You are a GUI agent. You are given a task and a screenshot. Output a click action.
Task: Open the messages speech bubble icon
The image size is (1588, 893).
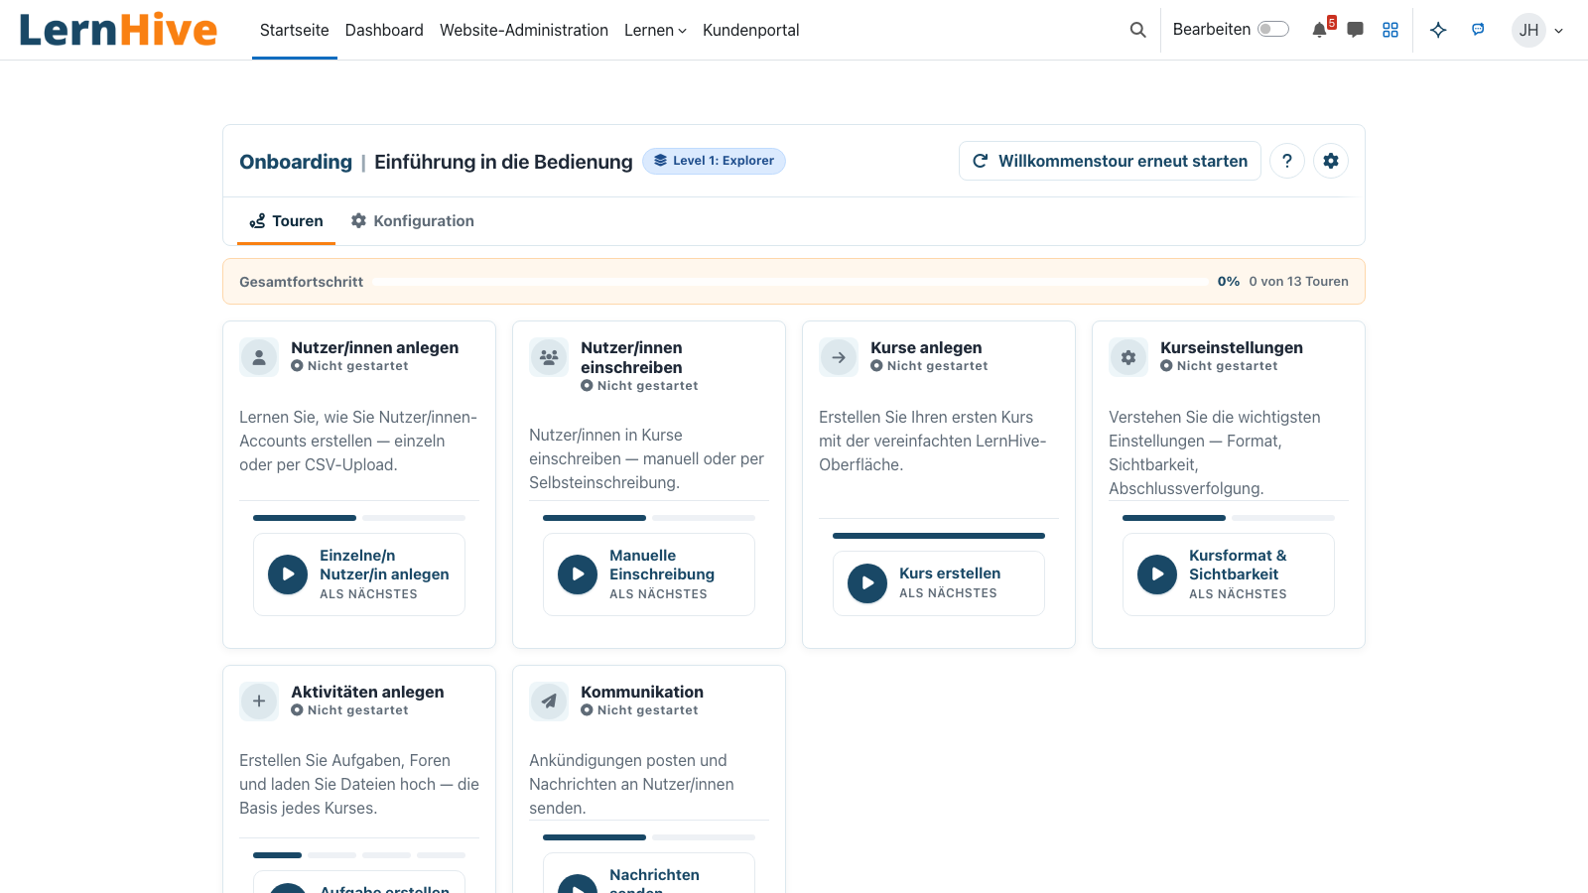pos(1355,30)
